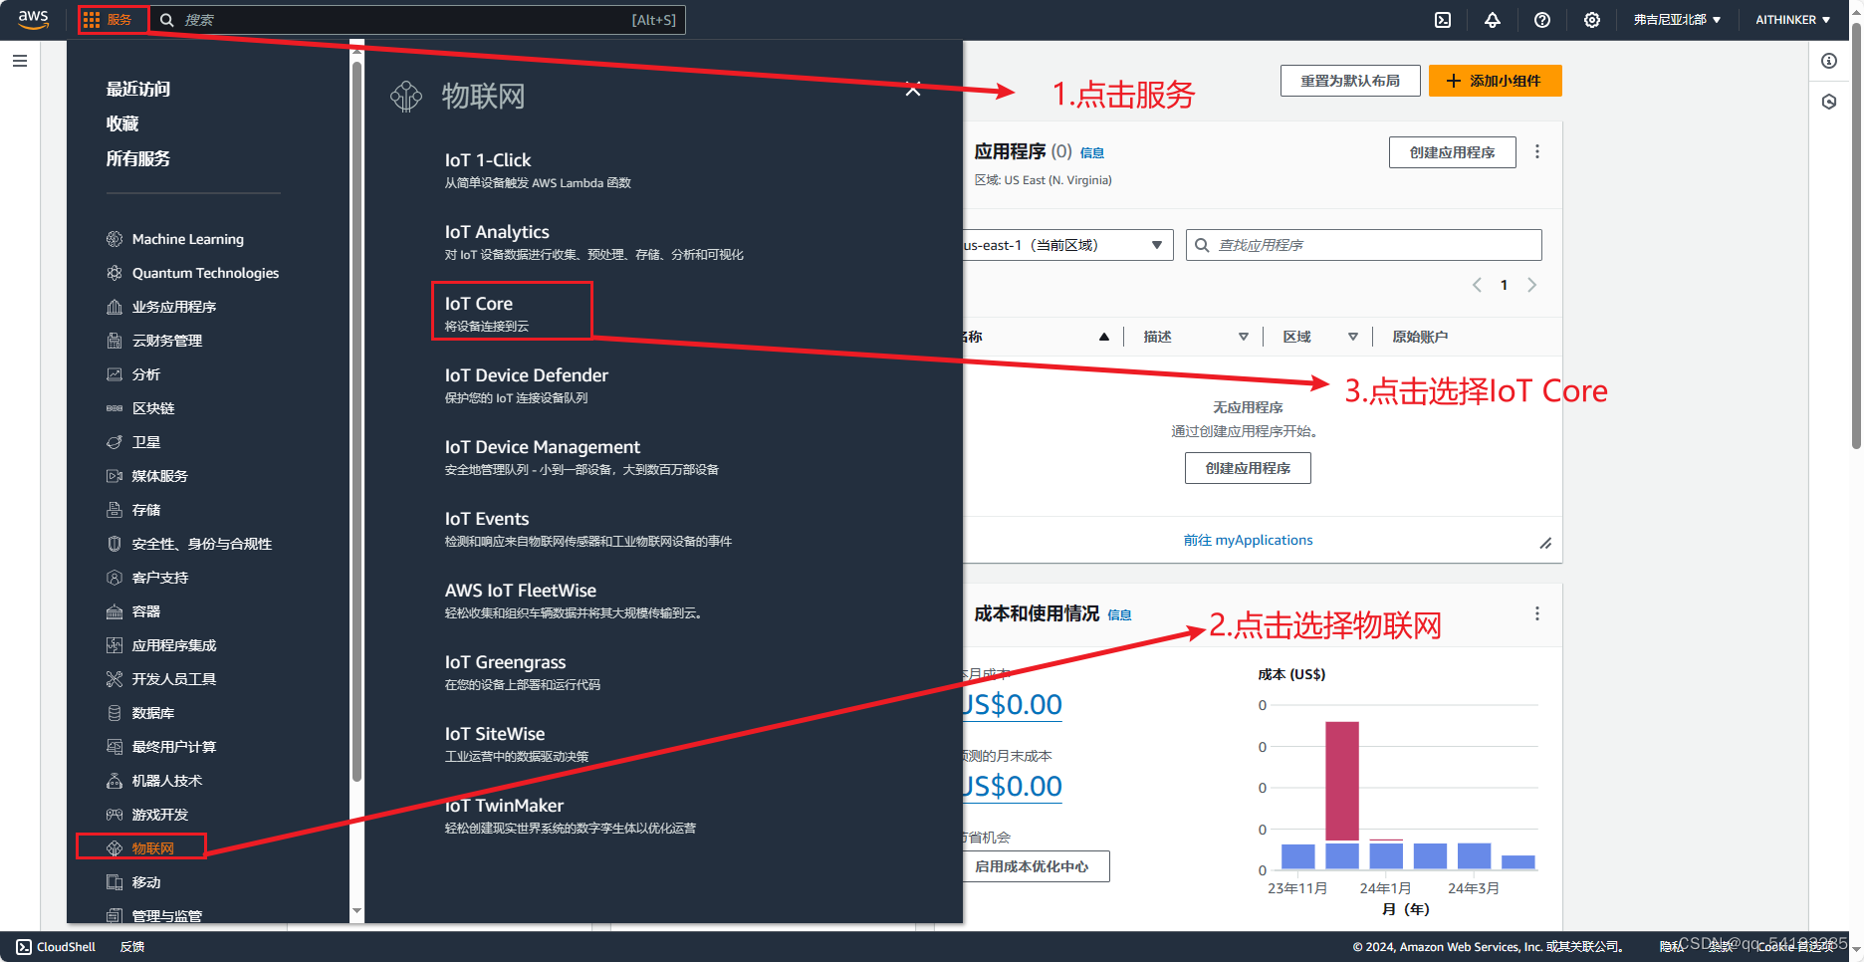The image size is (1864, 962).
Task: Click the AWS logo home icon
Action: [34, 20]
